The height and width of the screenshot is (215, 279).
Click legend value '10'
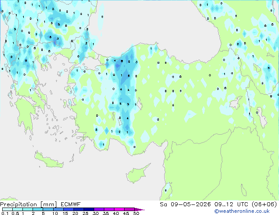point(55,213)
